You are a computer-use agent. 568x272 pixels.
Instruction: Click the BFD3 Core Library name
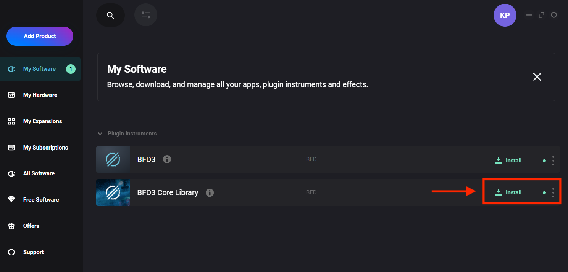(168, 192)
